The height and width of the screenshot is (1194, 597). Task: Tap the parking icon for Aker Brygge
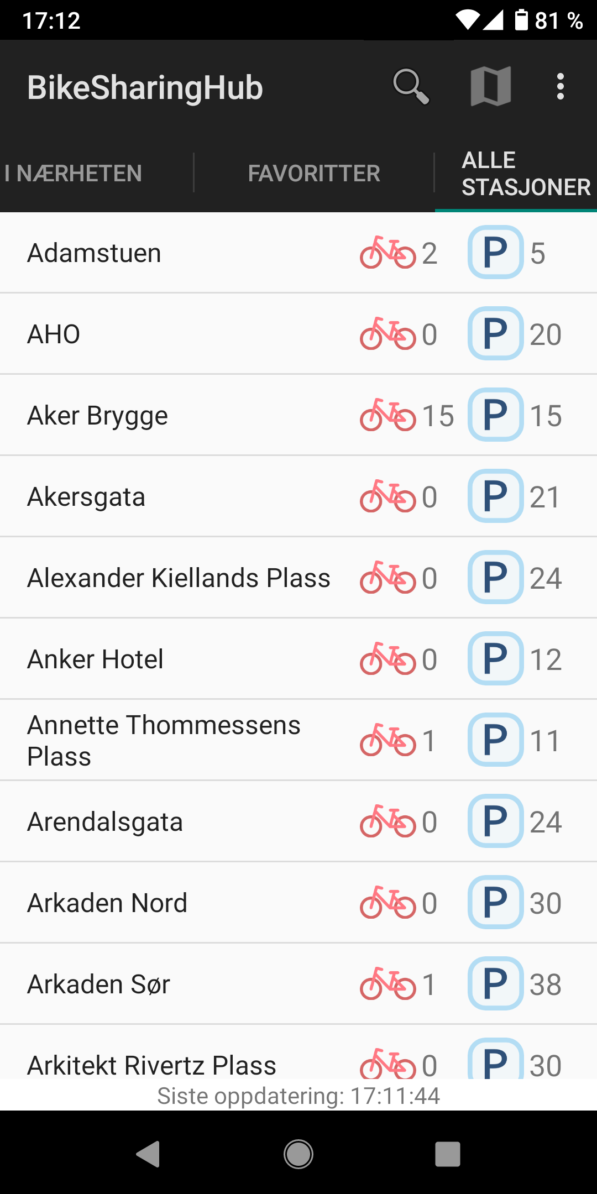point(495,415)
